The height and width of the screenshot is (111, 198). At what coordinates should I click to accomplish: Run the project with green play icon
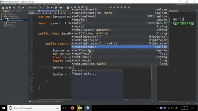pyautogui.click(x=51, y=8)
